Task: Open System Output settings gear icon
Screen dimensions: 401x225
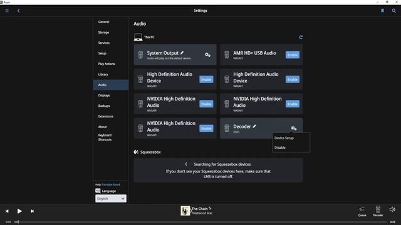Action: [207, 55]
